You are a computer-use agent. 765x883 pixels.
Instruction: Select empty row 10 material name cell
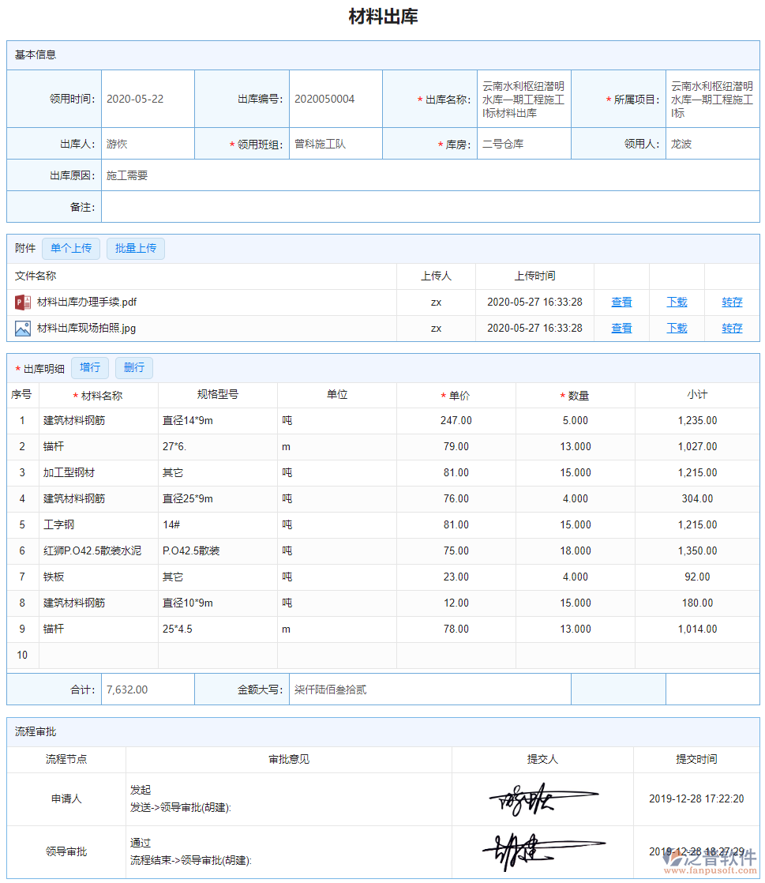tap(99, 656)
